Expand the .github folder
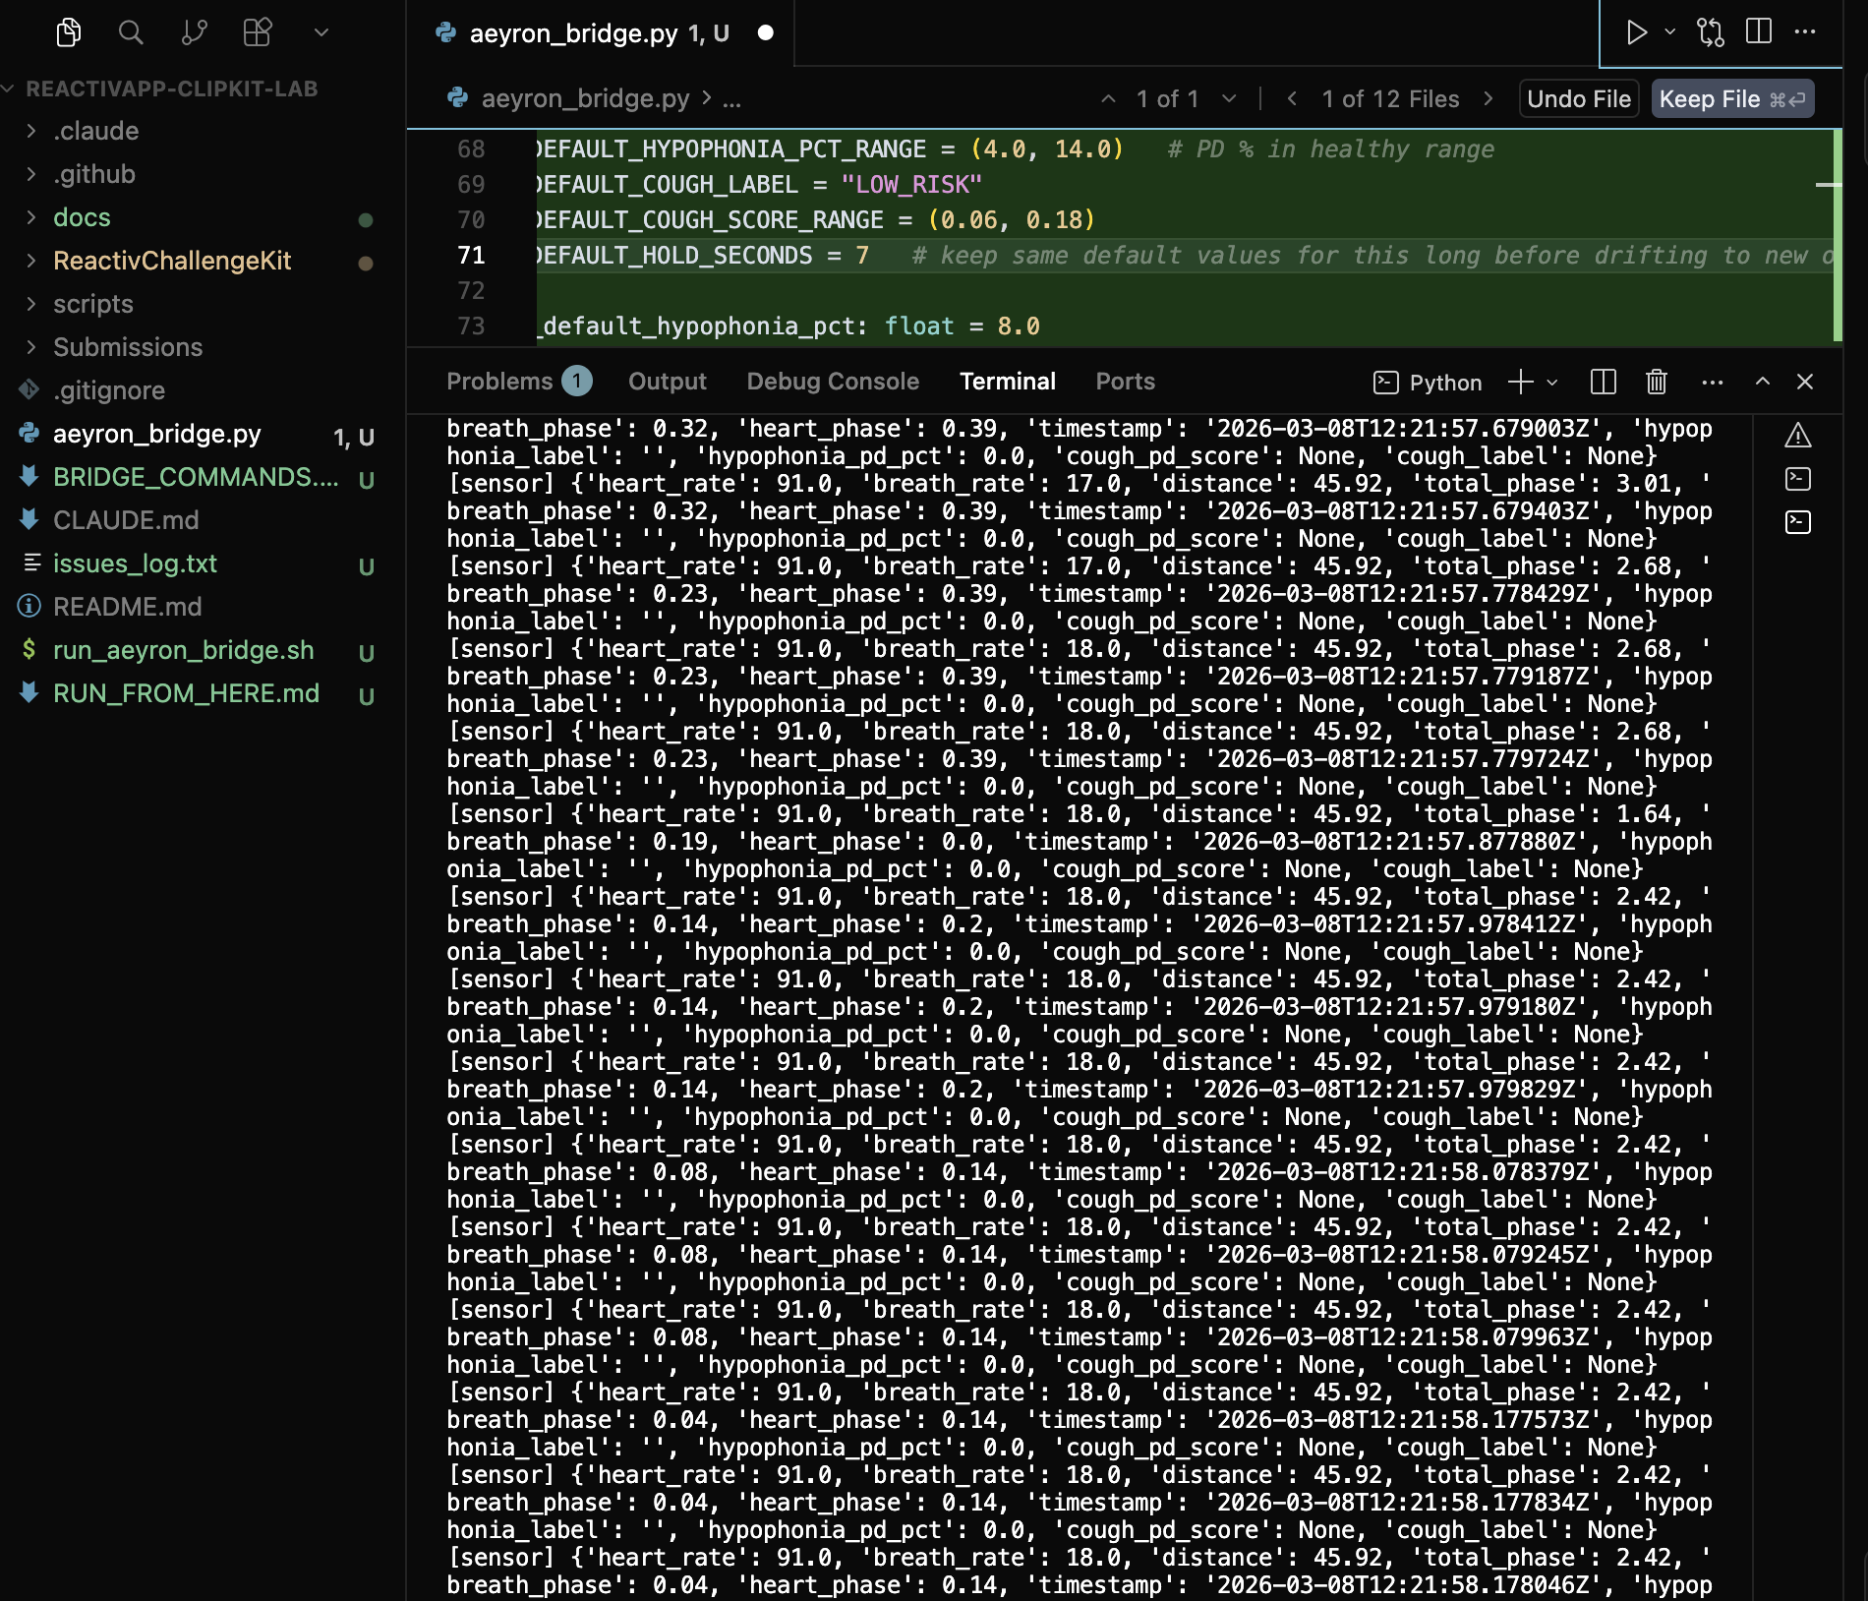Viewport: 1868px width, 1601px height. coord(203,174)
